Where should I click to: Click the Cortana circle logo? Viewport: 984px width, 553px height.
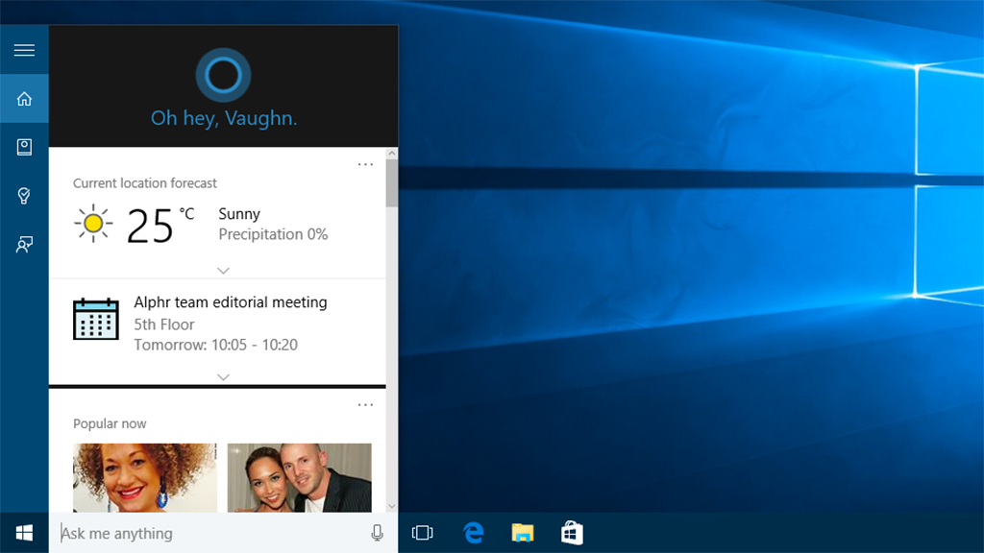click(223, 75)
